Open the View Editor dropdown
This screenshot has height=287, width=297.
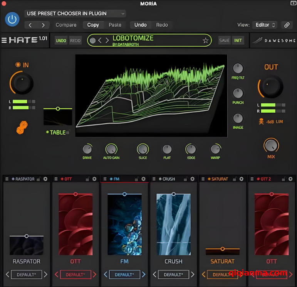265,25
